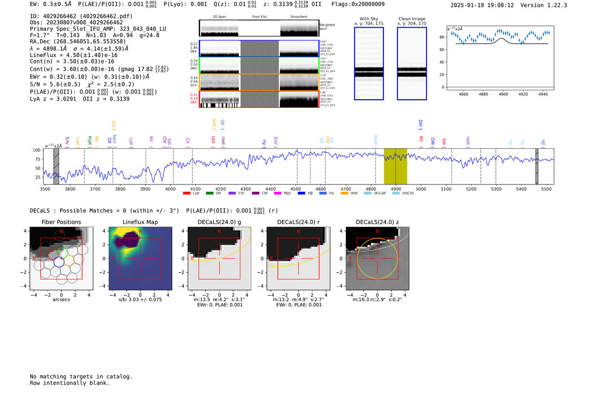Click the m:13.5 re:4.2" s:3.1" caption
This screenshot has height=406, width=597.
coord(220,299)
